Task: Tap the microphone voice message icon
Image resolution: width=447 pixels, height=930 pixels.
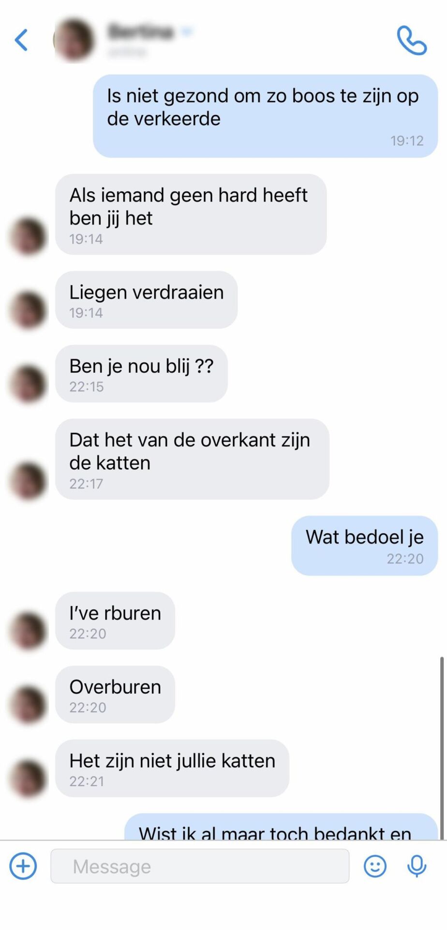Action: 417,866
